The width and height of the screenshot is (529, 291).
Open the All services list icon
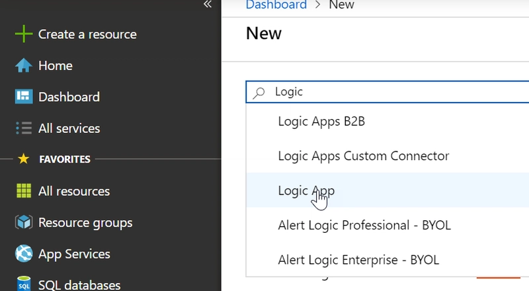coord(24,128)
